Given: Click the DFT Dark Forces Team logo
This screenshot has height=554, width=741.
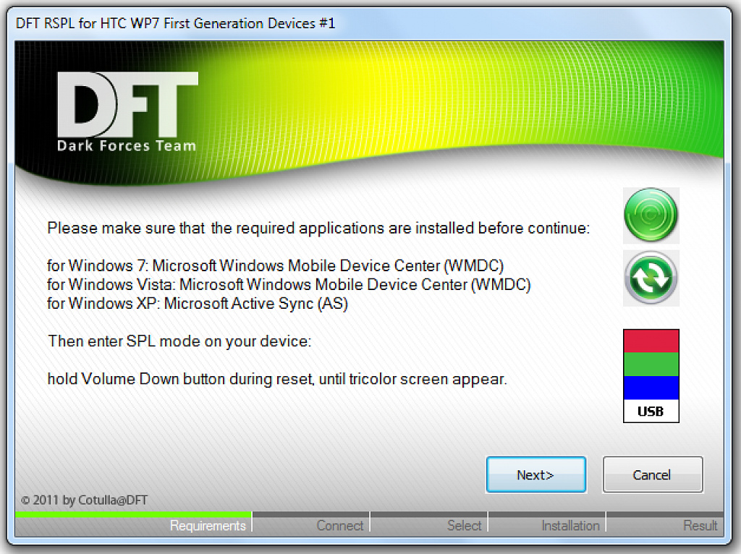Looking at the screenshot, I should (127, 112).
